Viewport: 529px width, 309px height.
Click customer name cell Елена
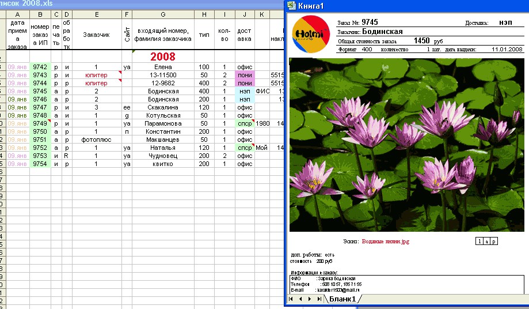coord(163,67)
